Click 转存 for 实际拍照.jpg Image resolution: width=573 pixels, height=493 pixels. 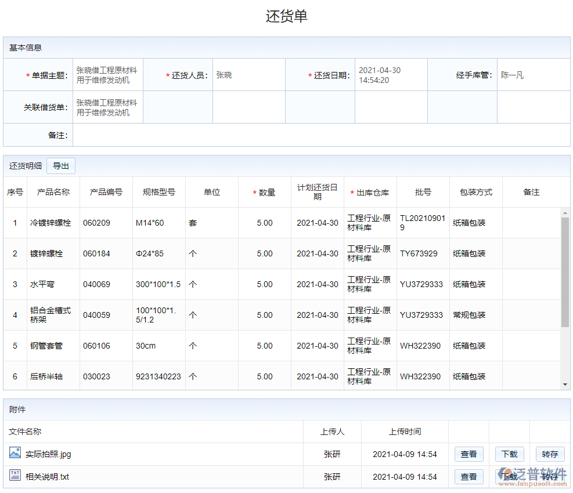tap(550, 454)
